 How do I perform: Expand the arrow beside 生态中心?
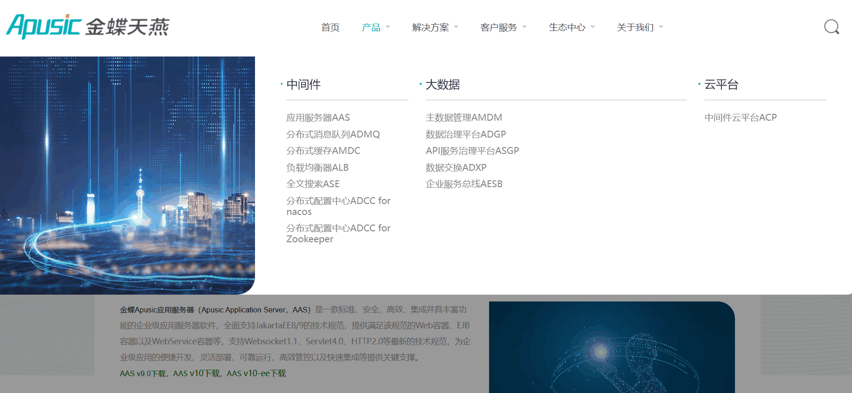pos(593,27)
